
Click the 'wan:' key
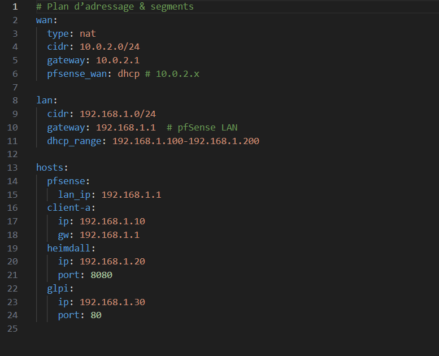46,20
